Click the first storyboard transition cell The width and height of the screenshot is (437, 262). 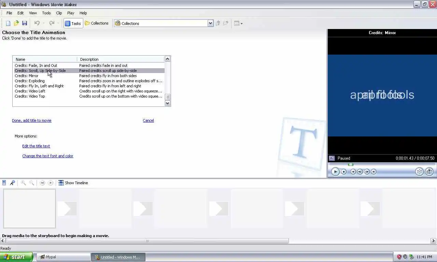[x=67, y=209]
